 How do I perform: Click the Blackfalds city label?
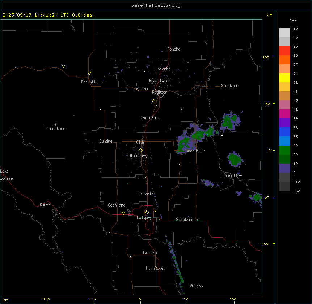160,81
